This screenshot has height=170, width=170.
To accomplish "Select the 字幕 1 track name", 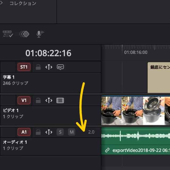I will [9, 77].
